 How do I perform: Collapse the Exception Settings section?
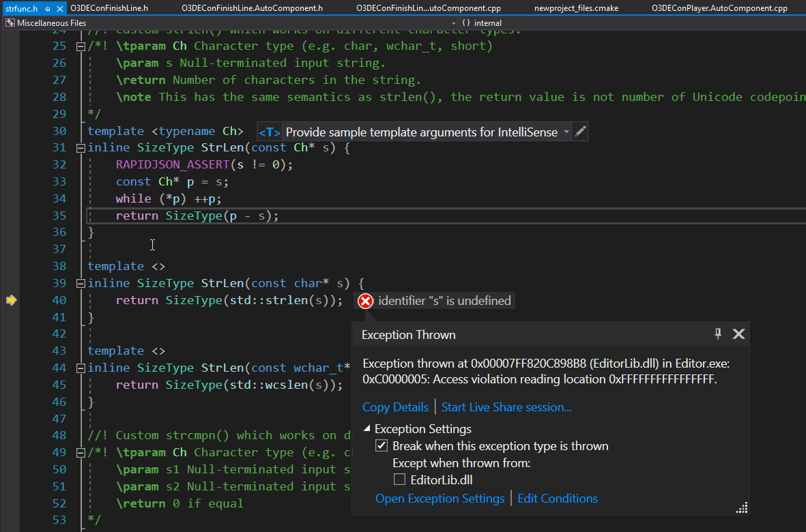click(367, 428)
